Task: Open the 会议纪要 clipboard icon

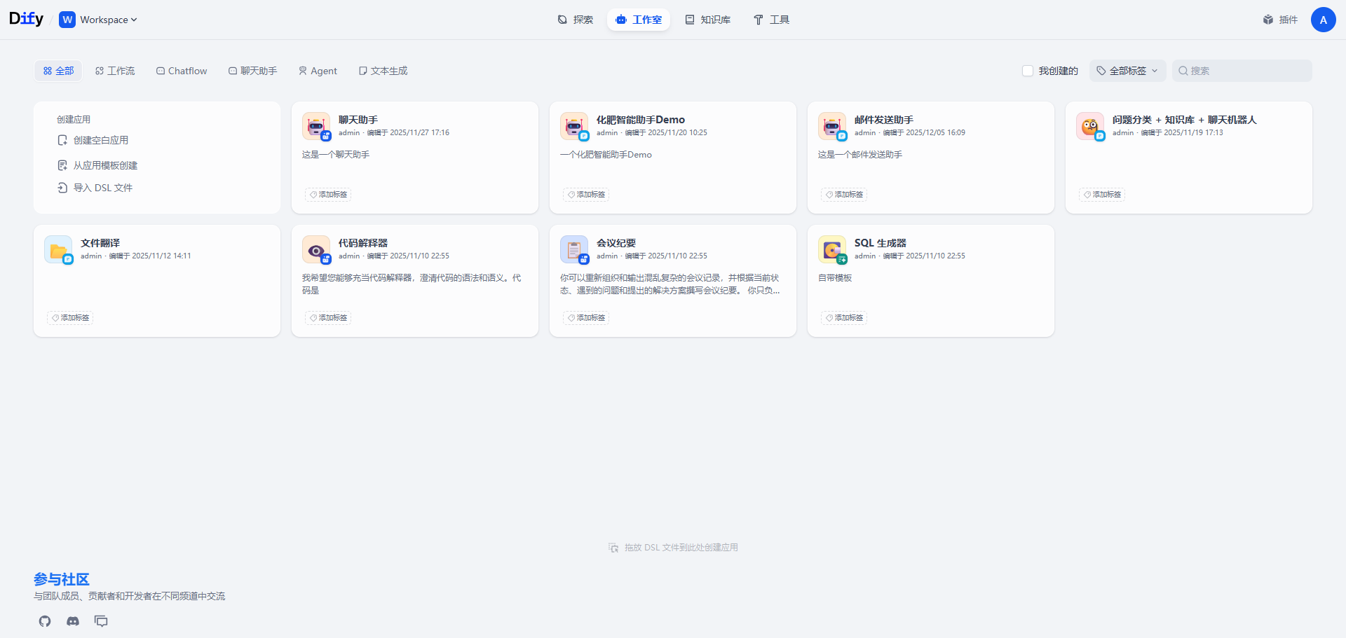Action: pos(574,249)
